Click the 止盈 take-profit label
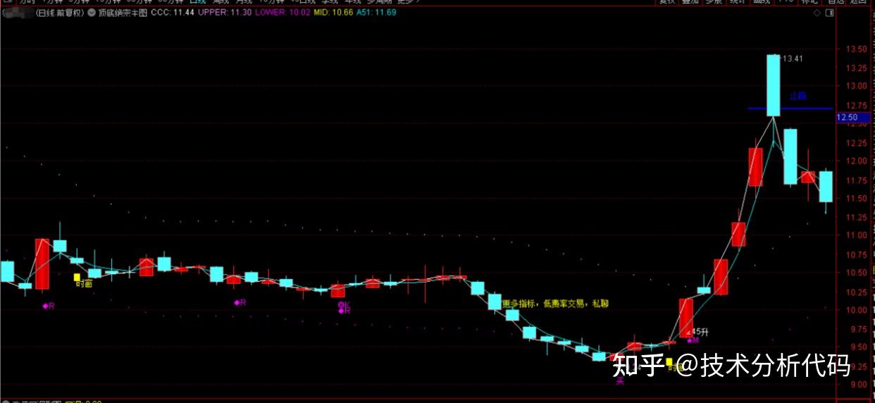This screenshot has width=875, height=403. [798, 96]
